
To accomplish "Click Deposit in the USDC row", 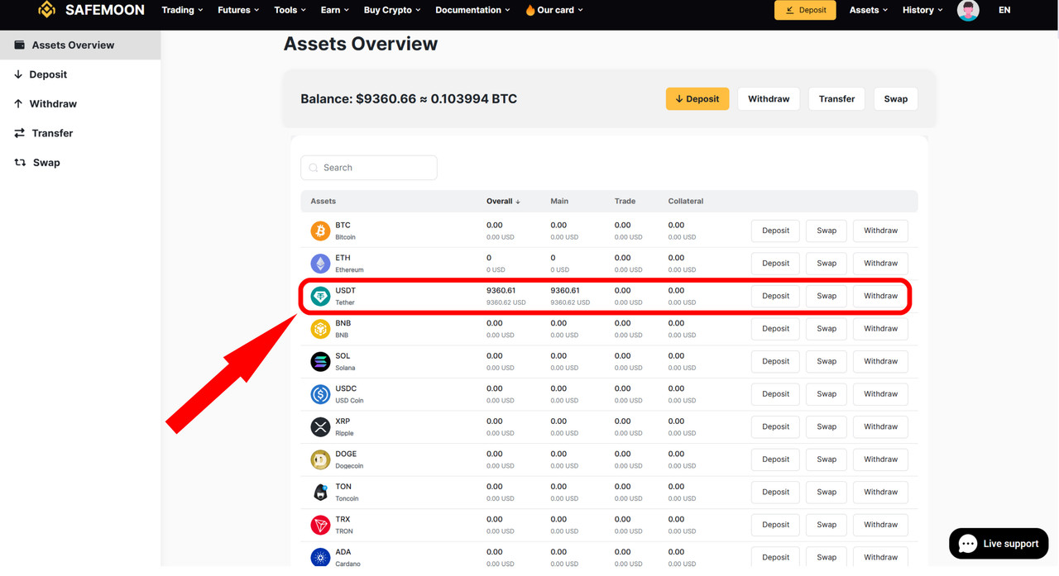I will click(775, 394).
